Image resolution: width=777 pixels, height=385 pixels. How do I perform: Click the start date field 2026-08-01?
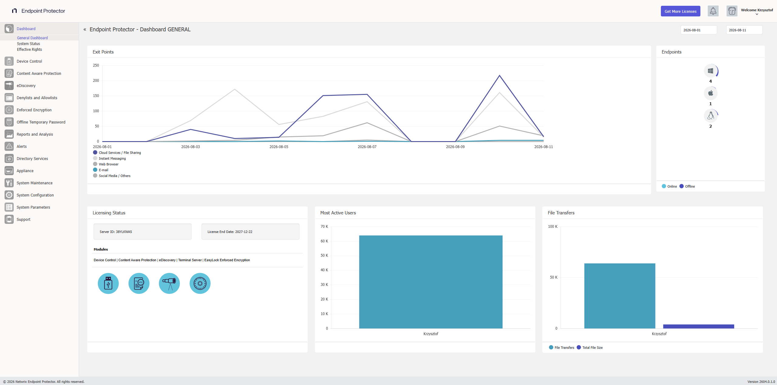[x=699, y=30]
